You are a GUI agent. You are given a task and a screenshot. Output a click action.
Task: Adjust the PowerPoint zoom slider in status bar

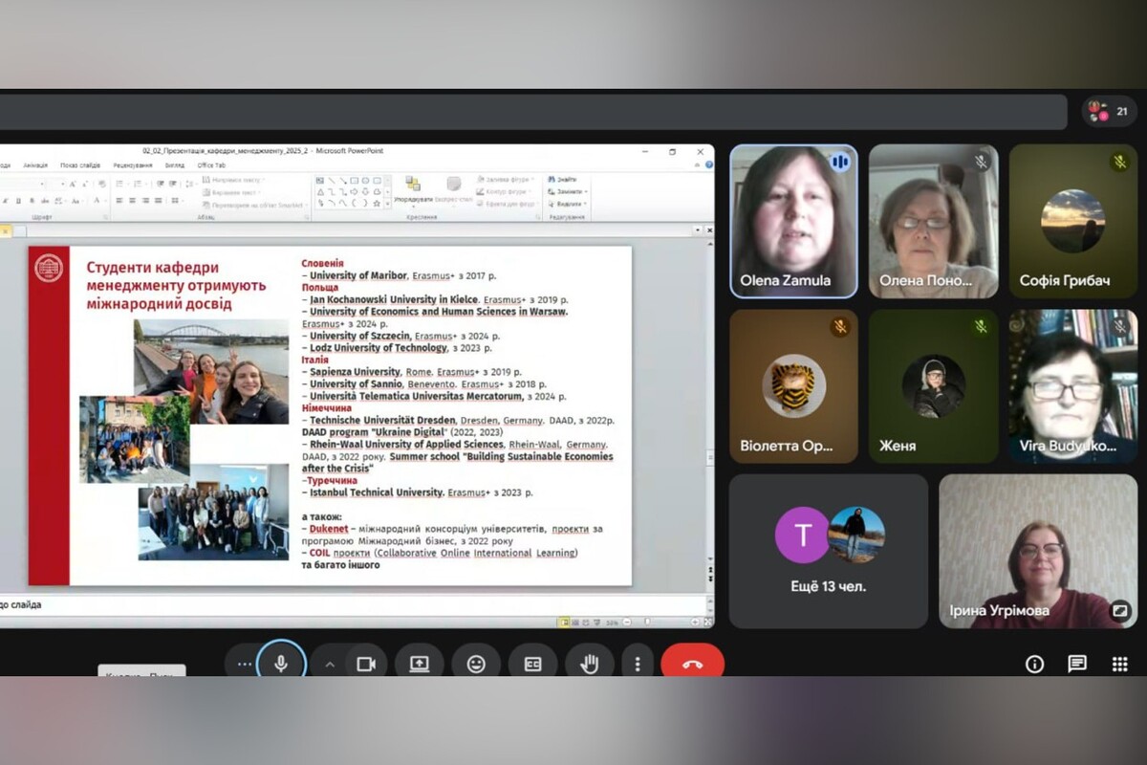[x=647, y=623]
